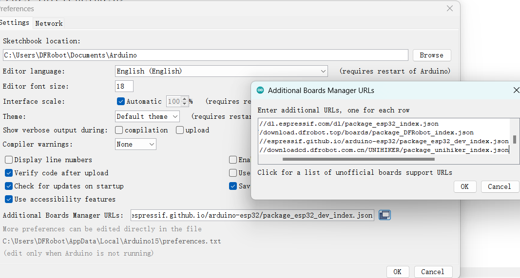Screen dimensions: 520x278
Task: Click the vertical scrollbar in URLs text area
Action: (x=514, y=139)
